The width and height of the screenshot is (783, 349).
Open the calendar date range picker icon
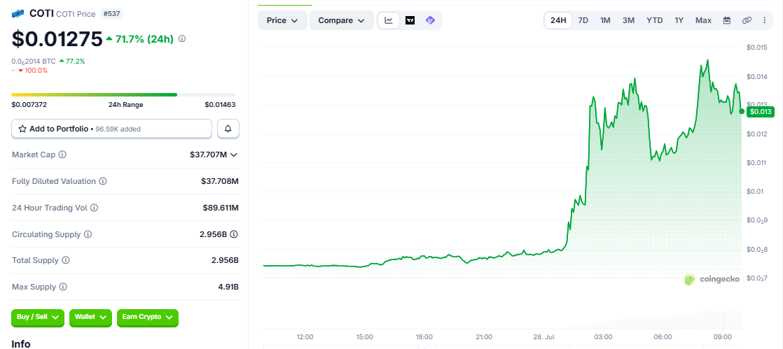727,20
